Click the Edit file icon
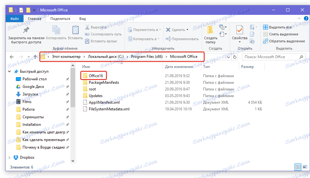The height and width of the screenshot is (178, 310). pyautogui.click(x=252, y=34)
